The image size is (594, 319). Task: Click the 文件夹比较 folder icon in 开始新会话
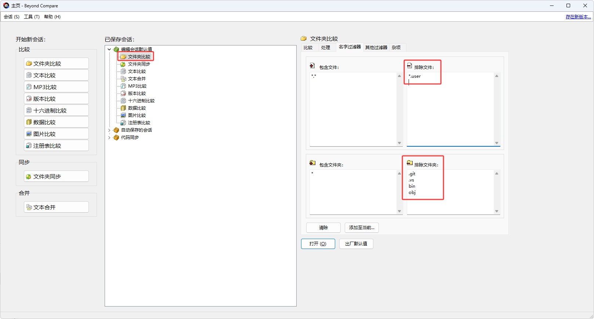click(x=29, y=63)
